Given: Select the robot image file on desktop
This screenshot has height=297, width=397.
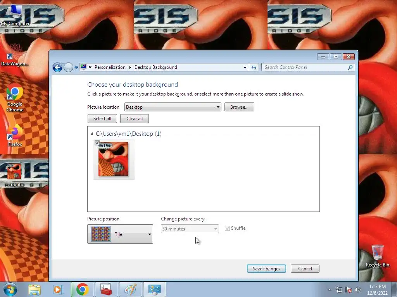Looking at the screenshot, I should (15, 175).
